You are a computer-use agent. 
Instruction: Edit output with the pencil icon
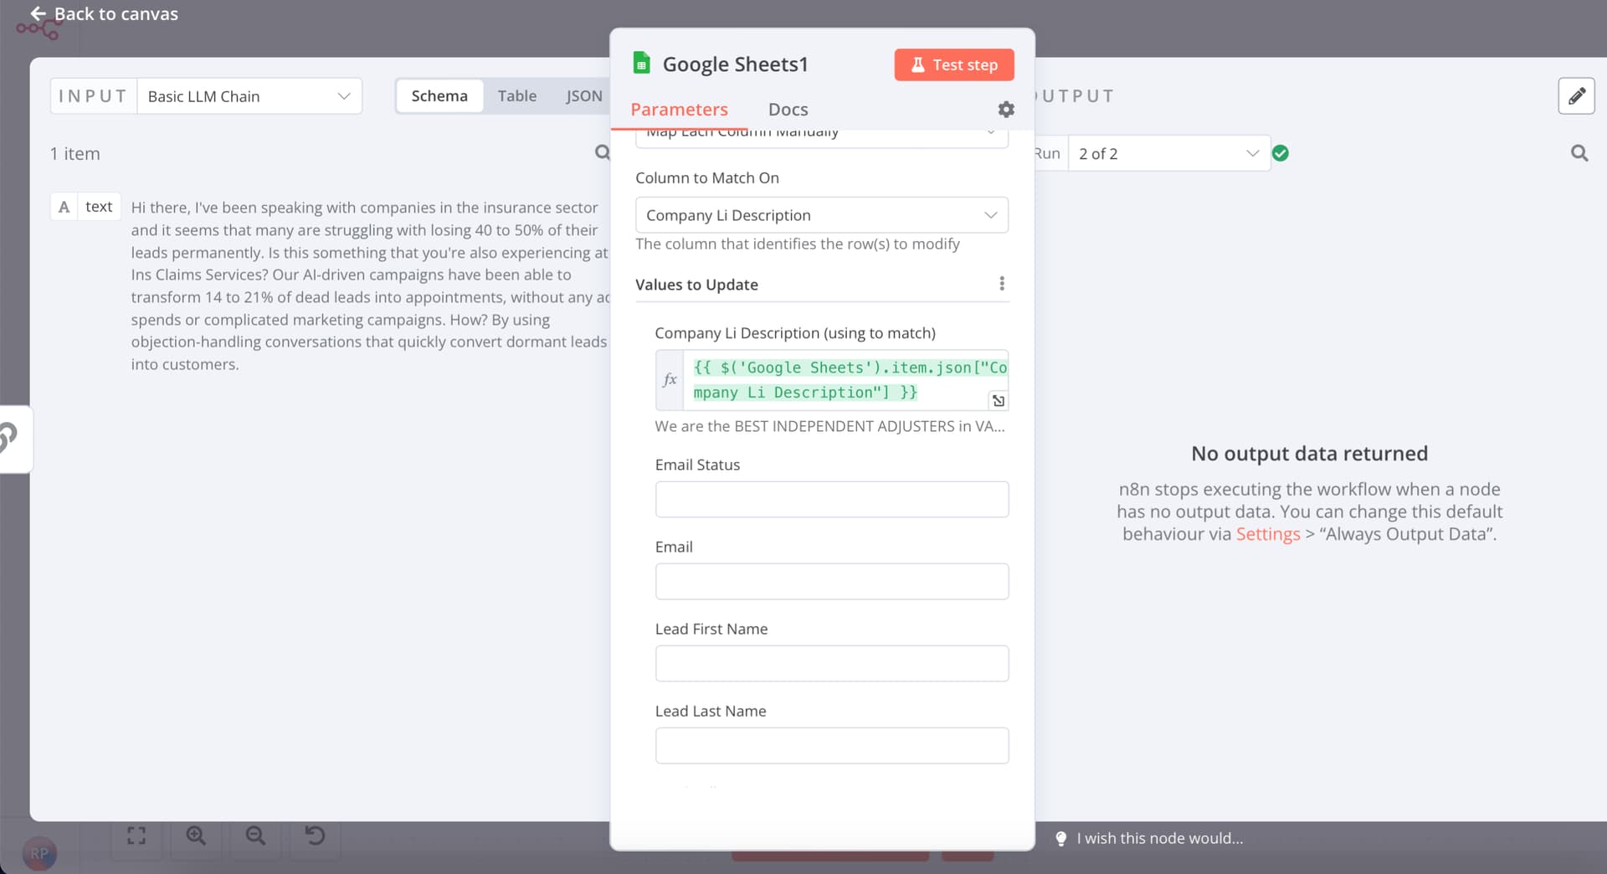pos(1576,96)
